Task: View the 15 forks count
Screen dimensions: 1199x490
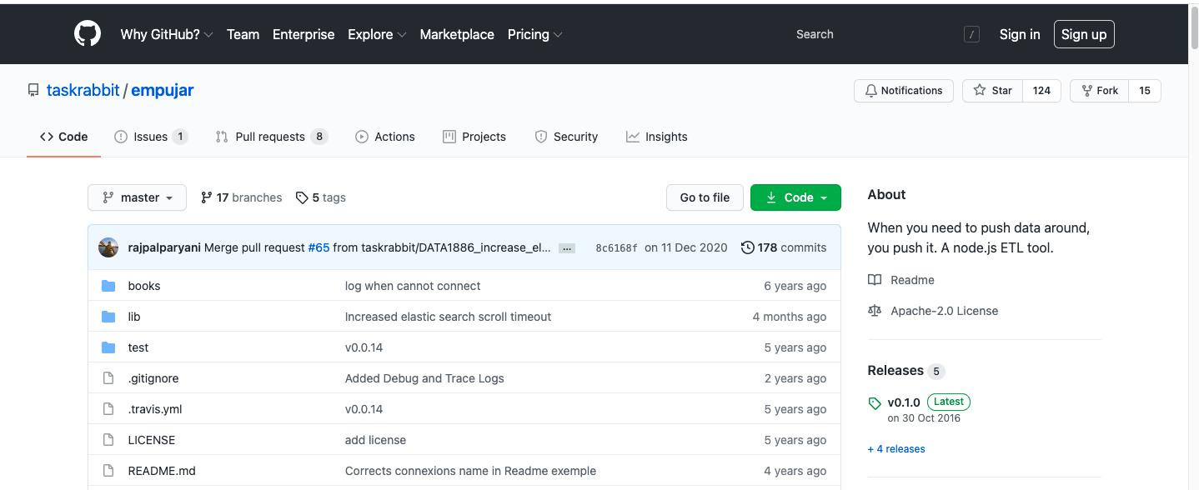Action: 1145,91
